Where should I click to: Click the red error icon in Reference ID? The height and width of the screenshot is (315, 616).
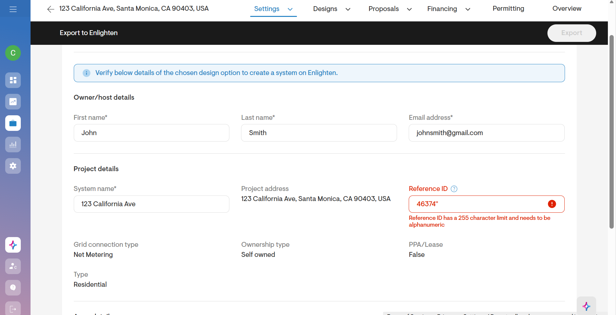(552, 204)
